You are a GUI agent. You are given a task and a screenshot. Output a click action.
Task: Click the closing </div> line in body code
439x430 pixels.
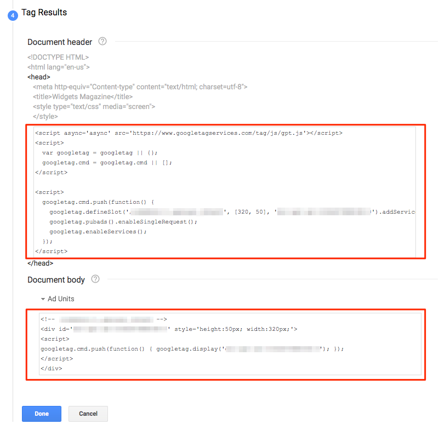point(51,369)
